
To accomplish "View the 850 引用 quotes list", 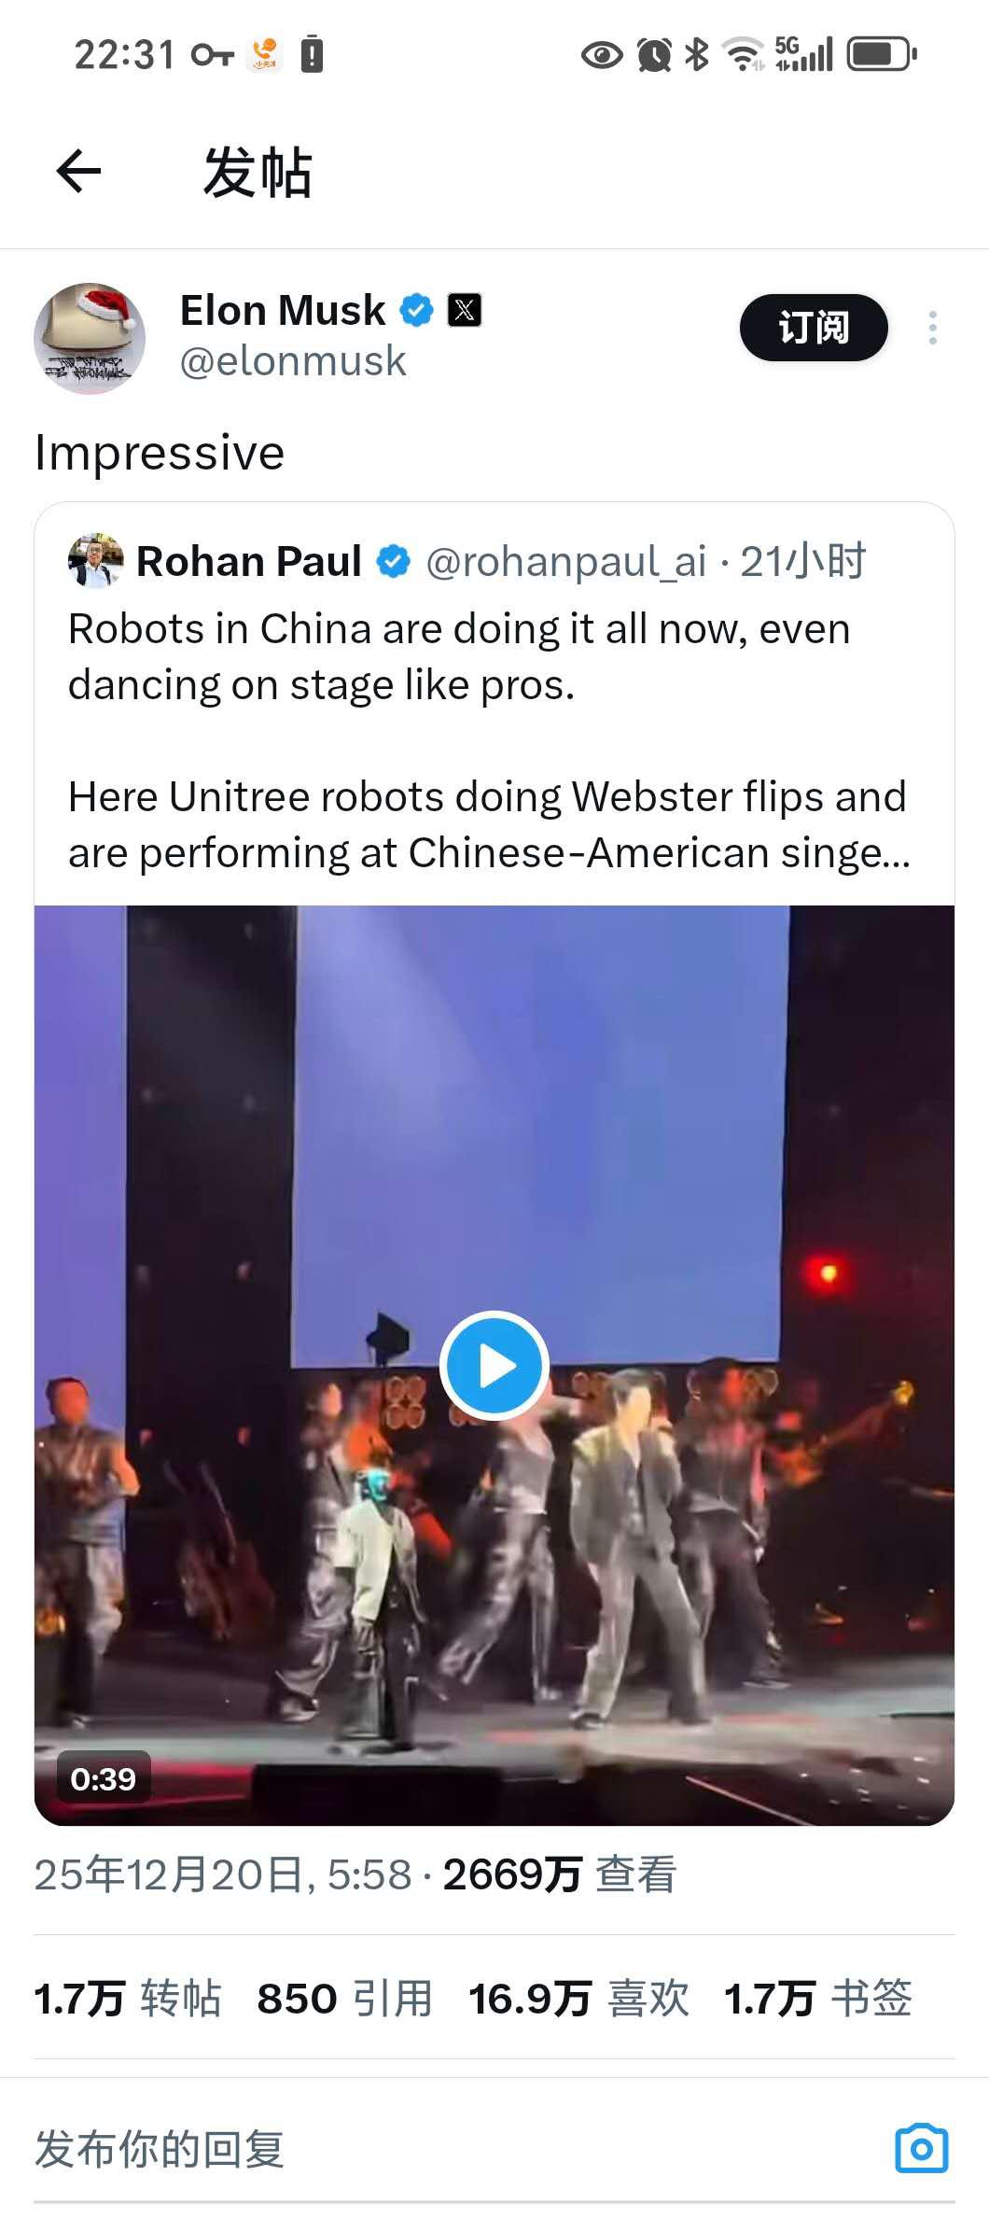I will [344, 1999].
